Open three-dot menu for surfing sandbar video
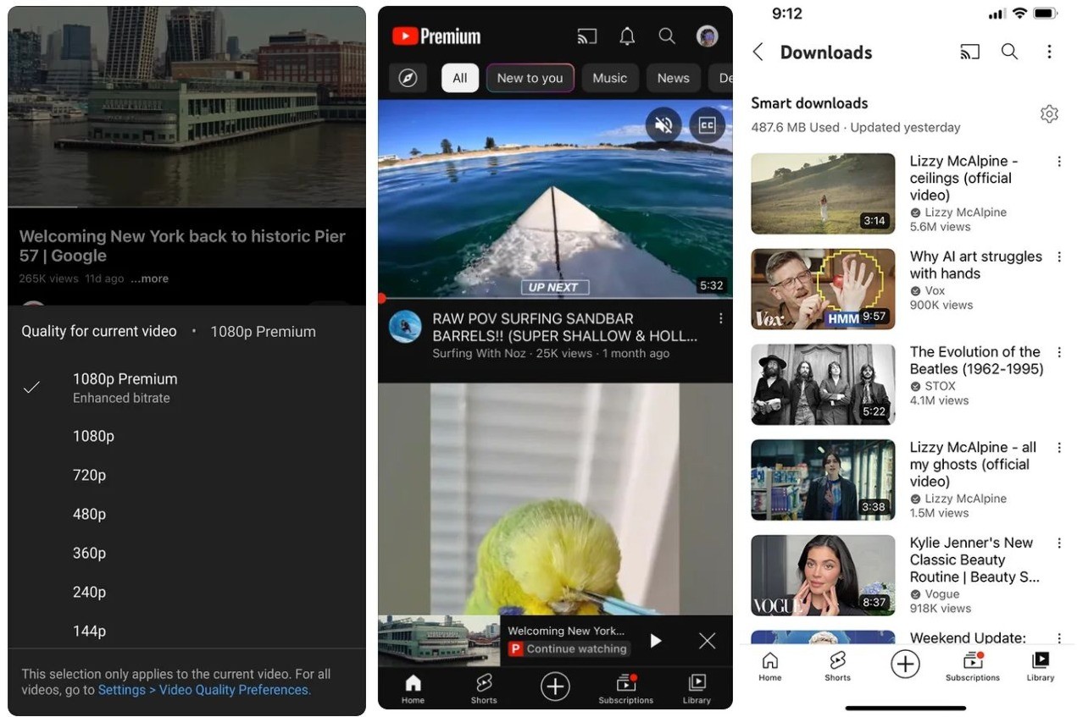The height and width of the screenshot is (717, 1077). 721,319
